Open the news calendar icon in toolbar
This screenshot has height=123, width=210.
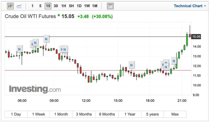(x=110, y=6)
